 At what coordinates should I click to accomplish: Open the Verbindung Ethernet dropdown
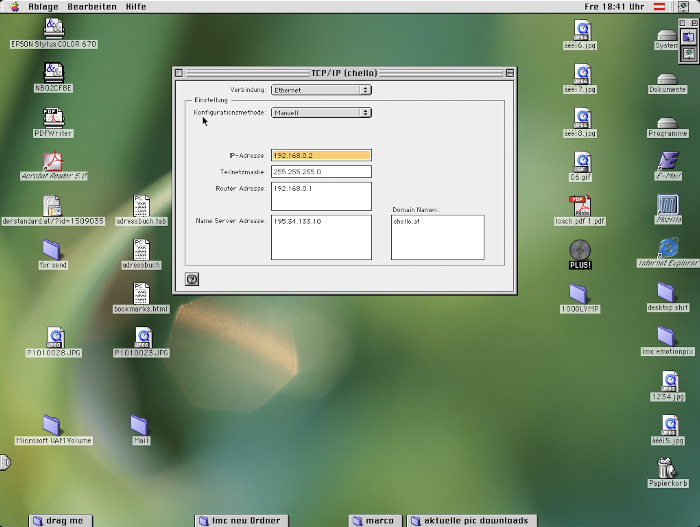321,90
